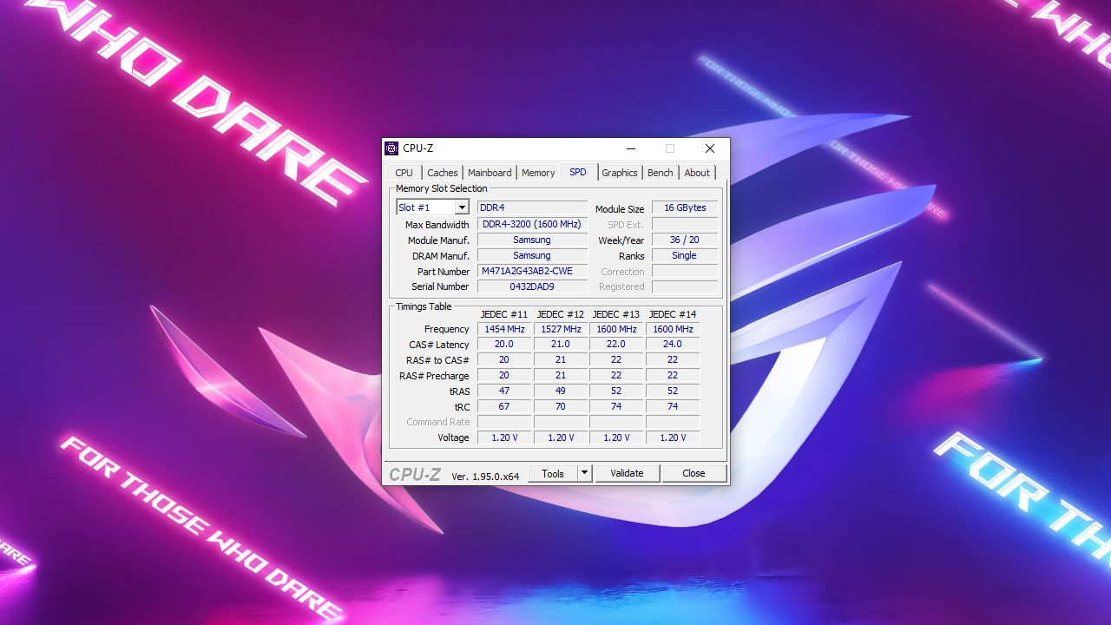This screenshot has height=625, width=1111.
Task: Click the CPU-Z icon in the title bar
Action: 391,148
